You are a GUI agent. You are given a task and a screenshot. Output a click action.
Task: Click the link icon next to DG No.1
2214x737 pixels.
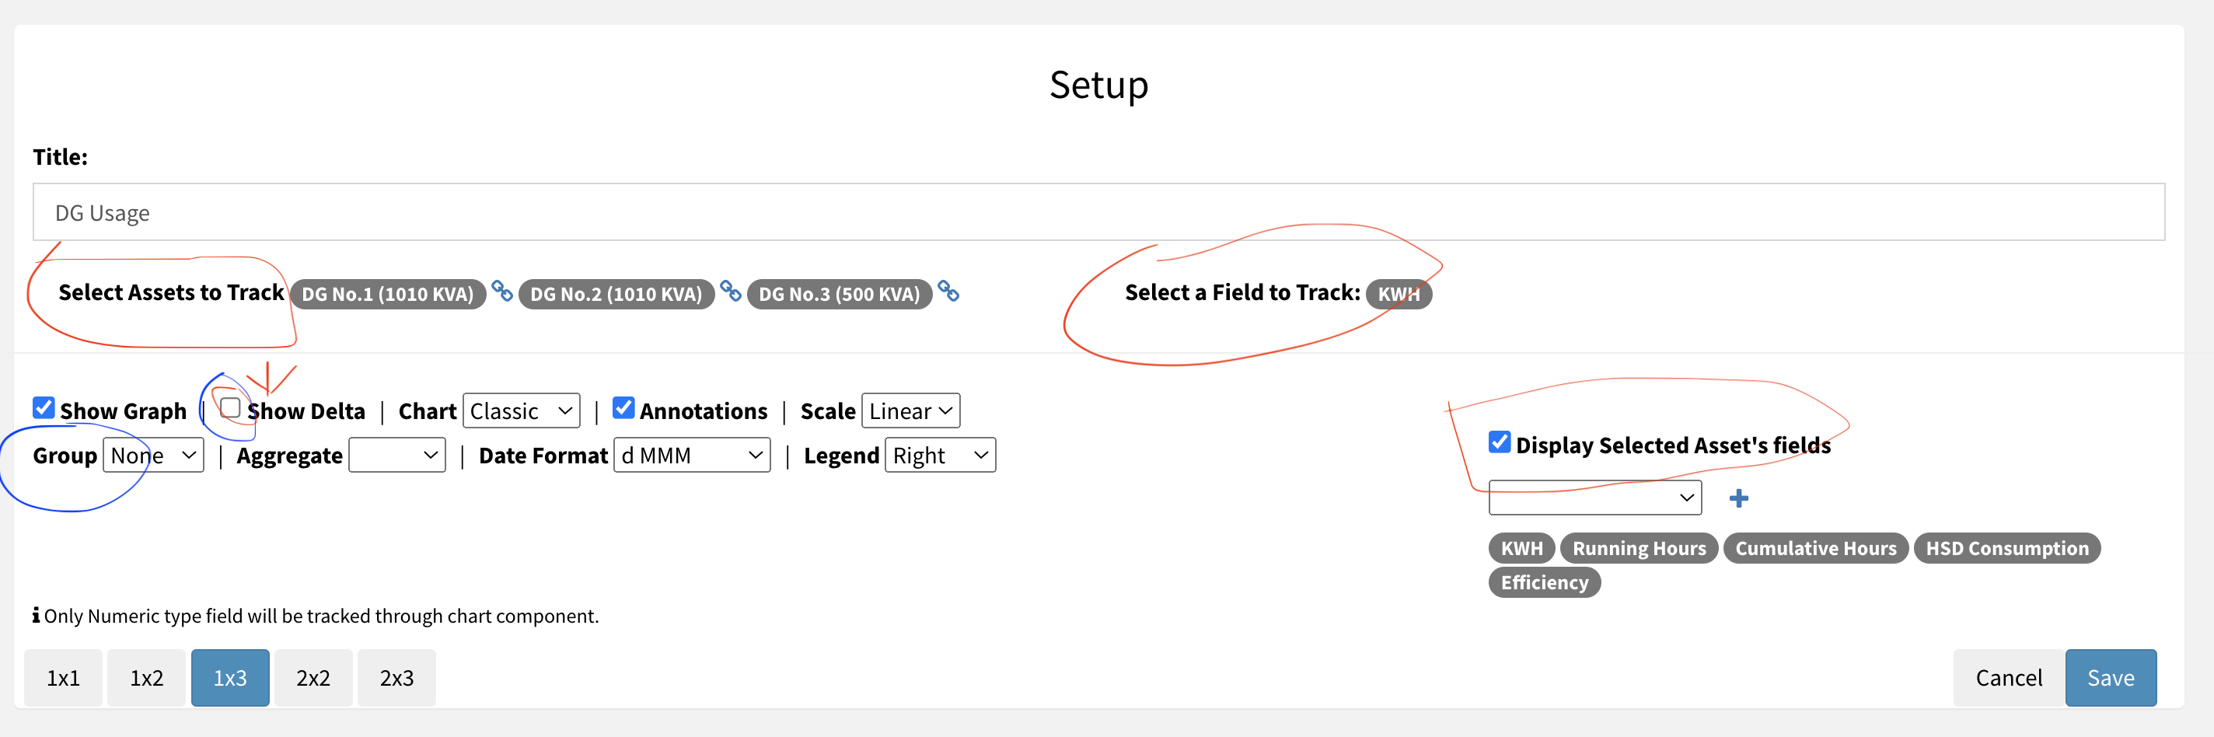click(503, 293)
